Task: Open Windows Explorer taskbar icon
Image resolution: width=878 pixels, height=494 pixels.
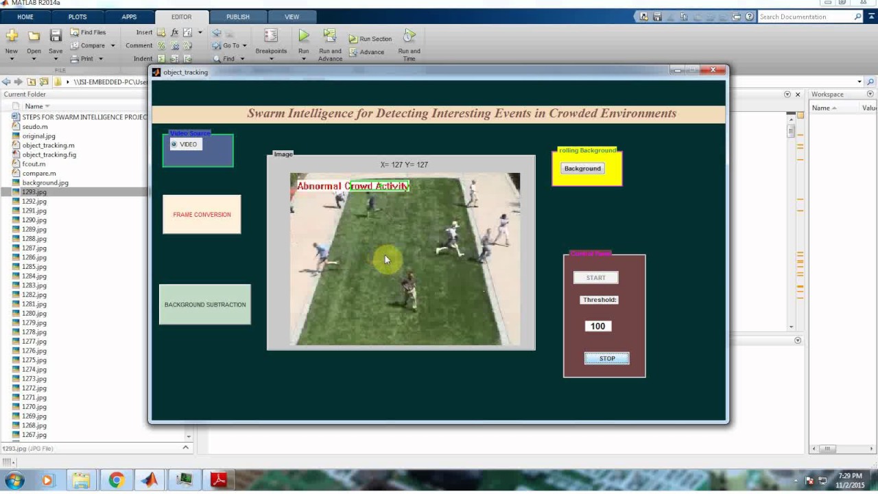Action: [x=81, y=480]
